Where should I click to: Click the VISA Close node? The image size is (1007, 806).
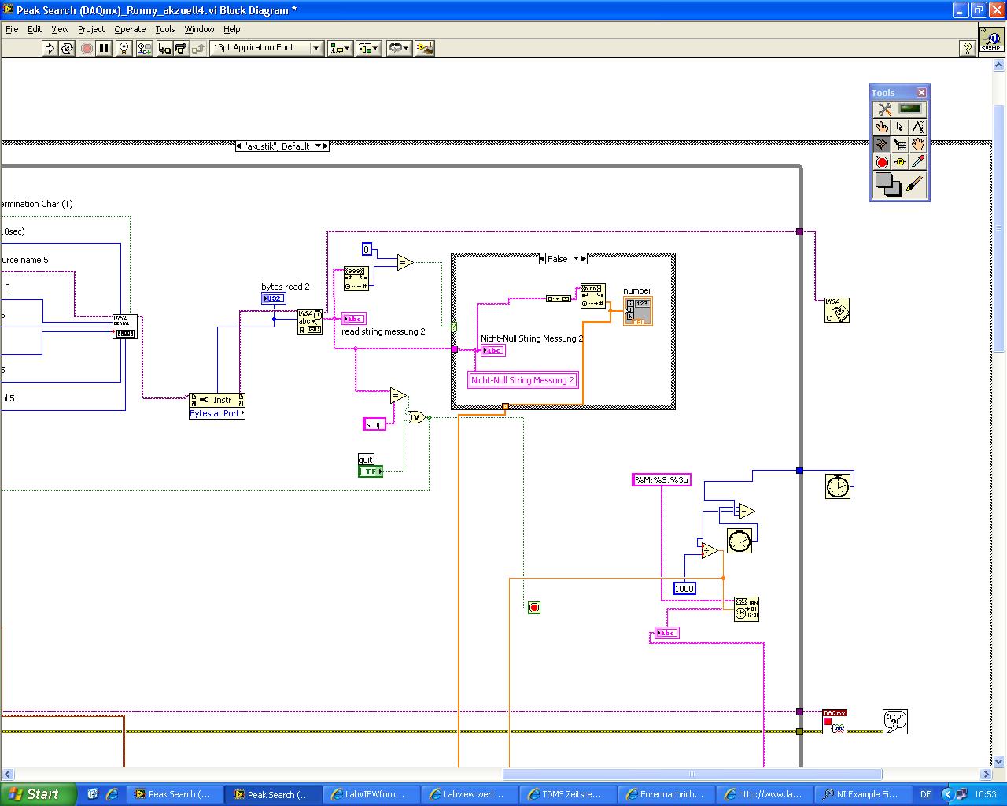coord(837,310)
